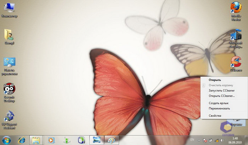Viewport: 248px width, 145px height.
Task: Choose Открыть in context menu
Action: tap(215, 80)
